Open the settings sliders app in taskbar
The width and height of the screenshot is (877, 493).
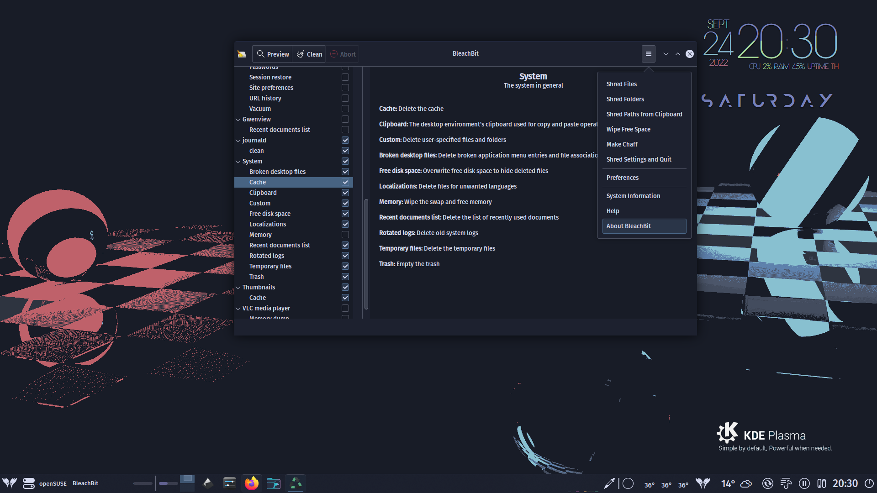[229, 483]
